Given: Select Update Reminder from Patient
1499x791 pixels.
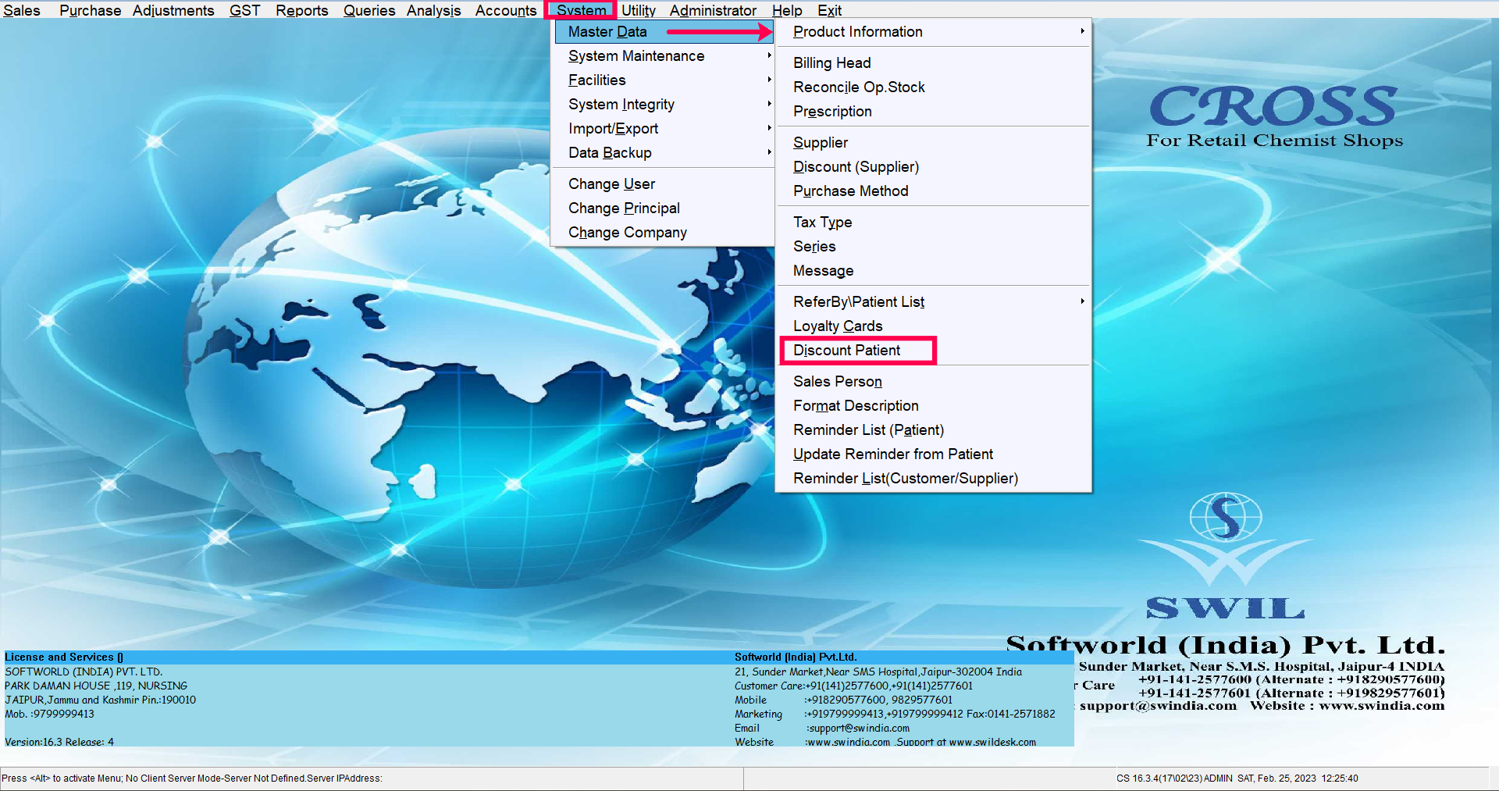Looking at the screenshot, I should coord(934,454).
